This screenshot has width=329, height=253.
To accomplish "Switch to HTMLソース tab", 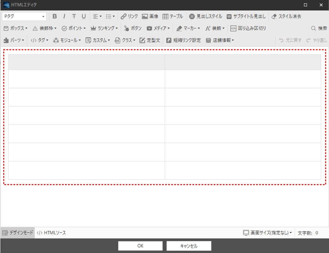I will [x=51, y=233].
